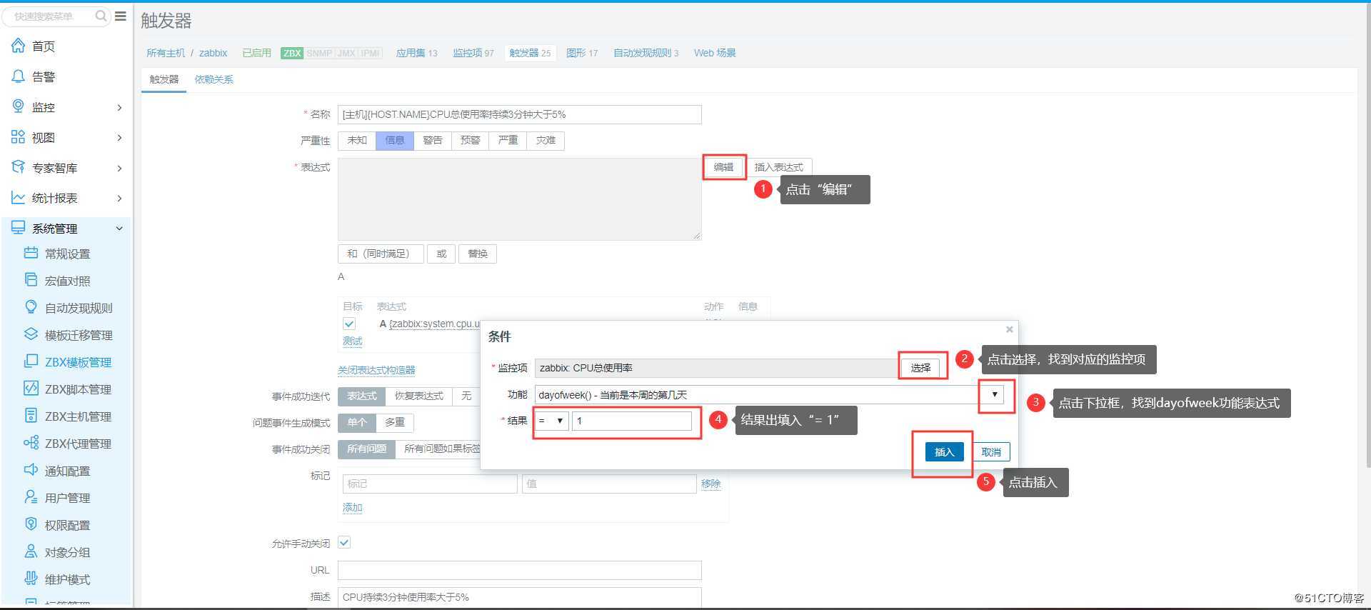Image resolution: width=1371 pixels, height=610 pixels.
Task: Open 模板迁移管理 layers icon
Action: point(31,334)
